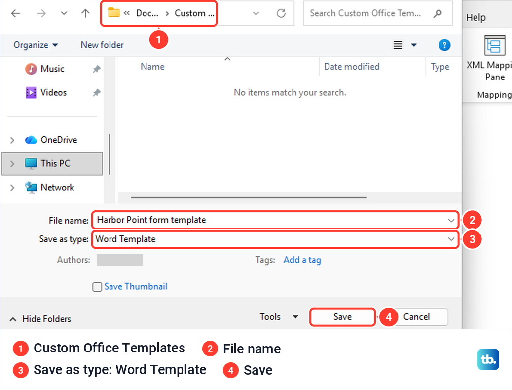The height and width of the screenshot is (390, 512).
Task: Change view with the view layout icon
Action: coord(398,45)
